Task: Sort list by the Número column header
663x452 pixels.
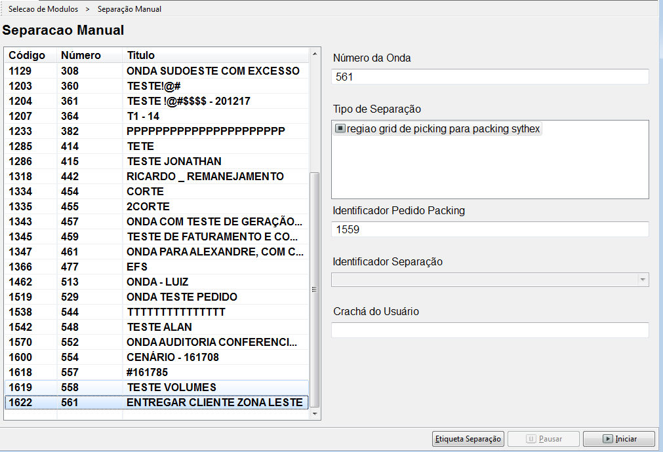Action: 81,55
